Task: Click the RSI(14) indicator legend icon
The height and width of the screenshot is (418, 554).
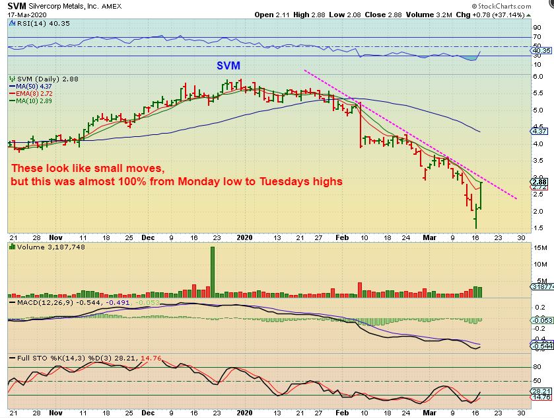Action: point(13,23)
